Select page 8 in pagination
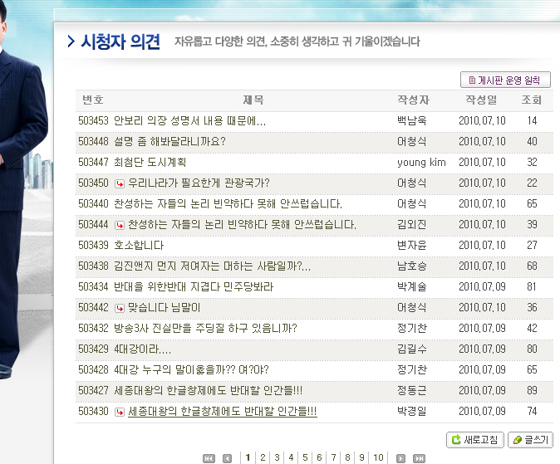This screenshot has height=464, width=560. 347,457
